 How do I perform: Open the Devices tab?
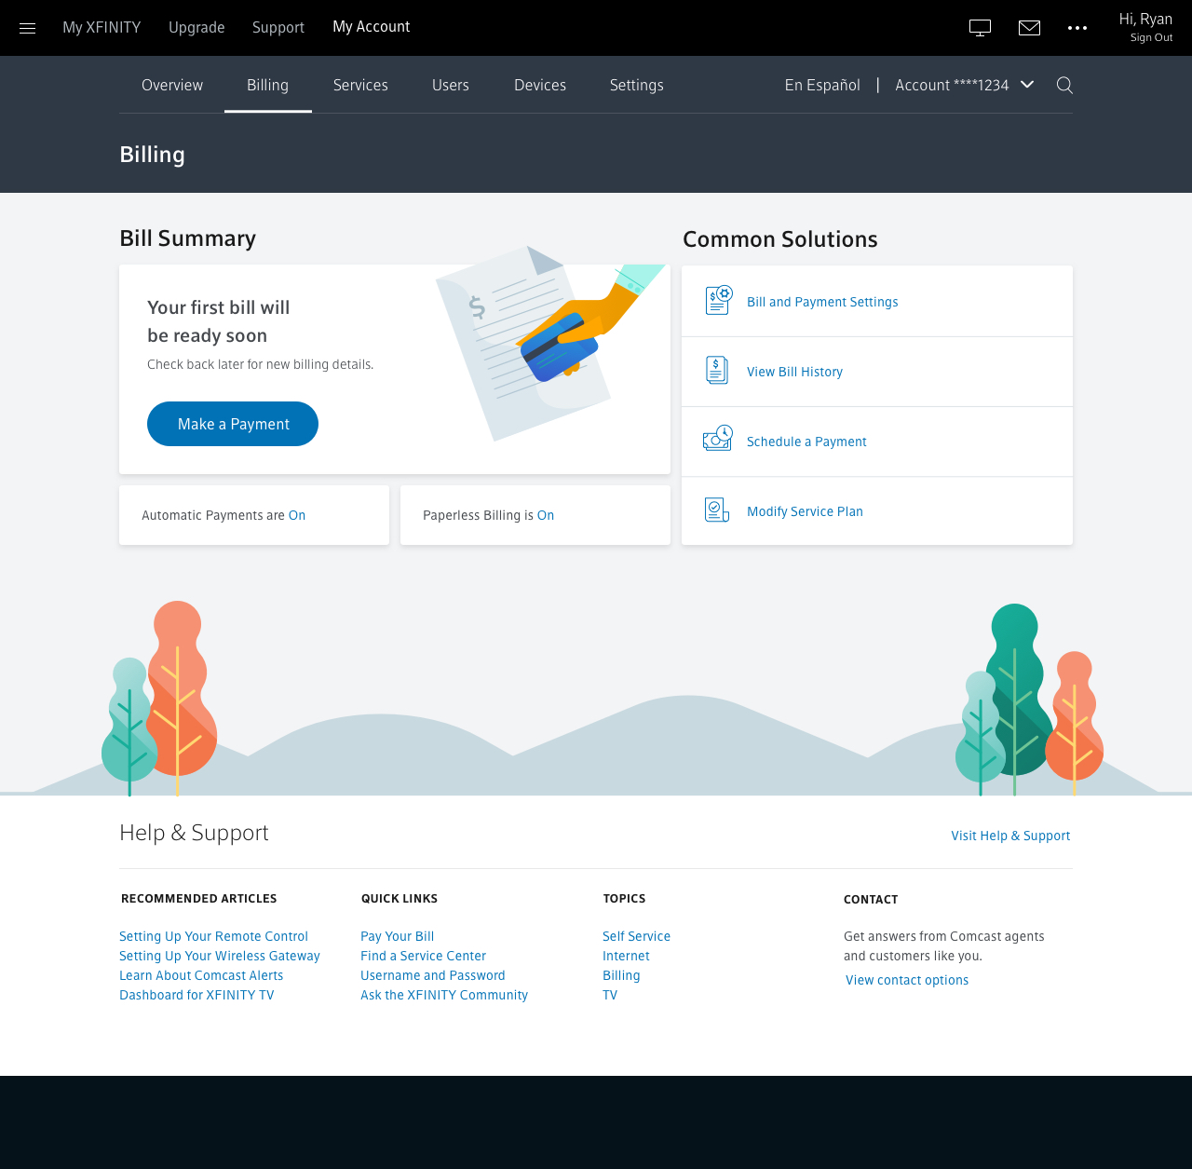tap(540, 85)
